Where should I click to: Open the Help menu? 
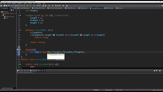point(44,3)
